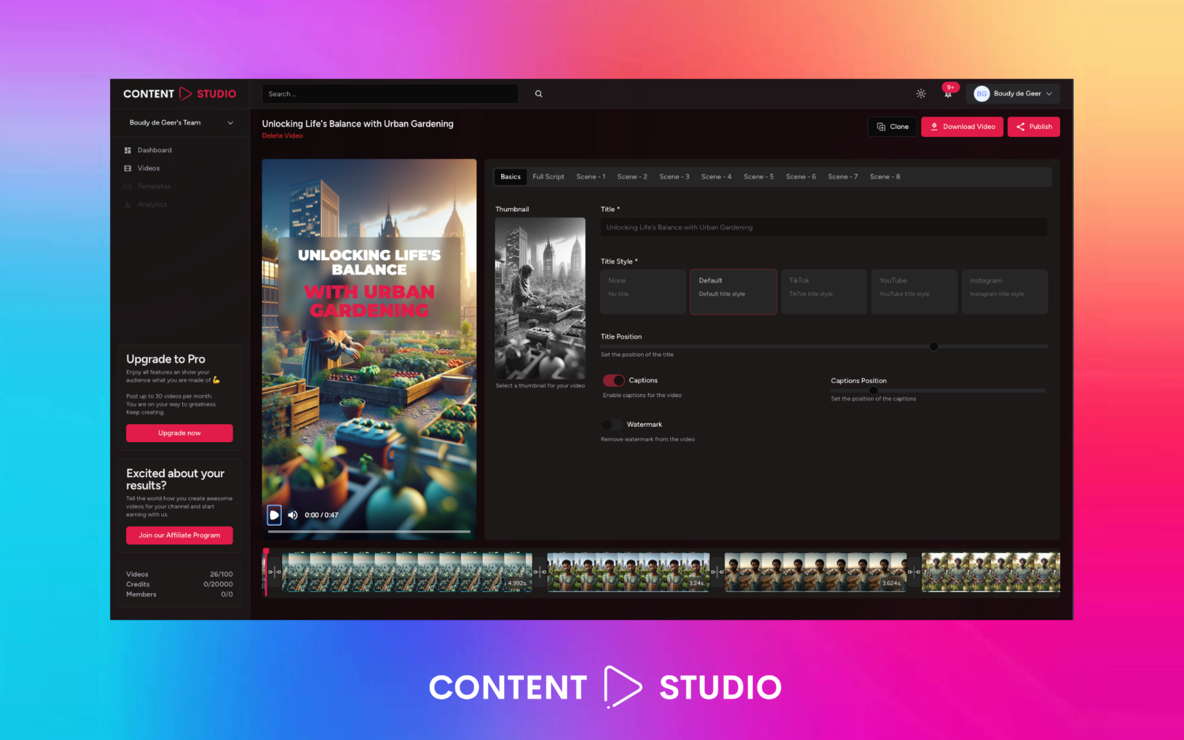Screen dimensions: 1184x740
Task: Click the video preview progress bar
Action: coord(369,532)
